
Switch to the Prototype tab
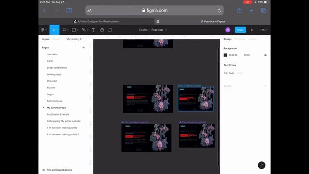[x=239, y=39]
